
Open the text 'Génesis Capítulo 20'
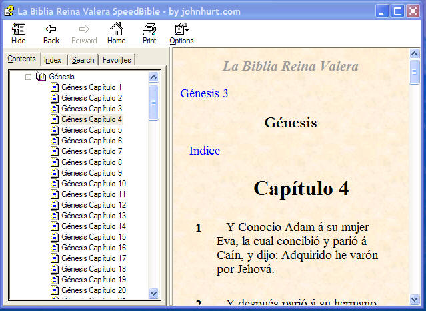[x=94, y=290]
